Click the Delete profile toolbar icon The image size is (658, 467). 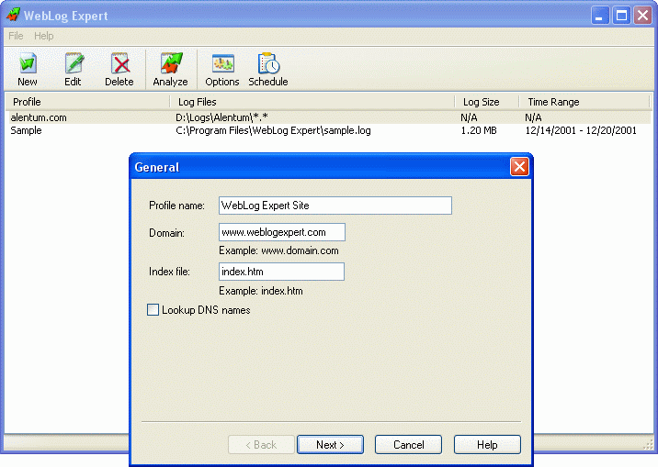pyautogui.click(x=119, y=69)
